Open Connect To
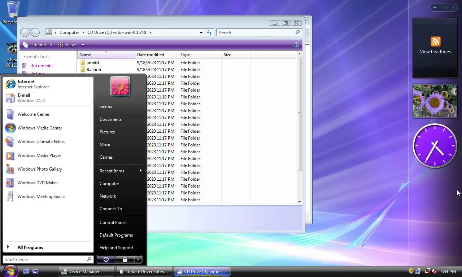The width and height of the screenshot is (462, 277). click(120, 209)
